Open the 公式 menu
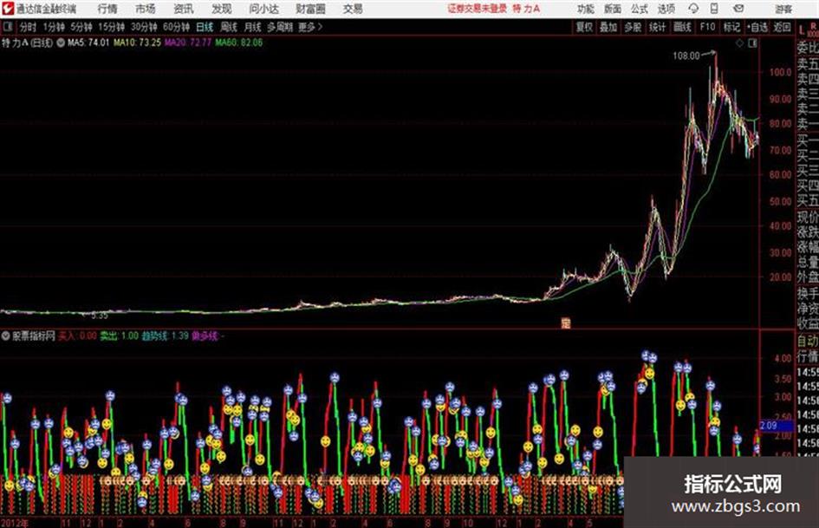 pos(639,9)
